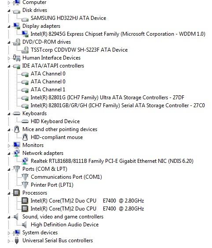
Task: Collapse the IDE ATA/ATAPI controllers node
Action: click(x=9, y=66)
